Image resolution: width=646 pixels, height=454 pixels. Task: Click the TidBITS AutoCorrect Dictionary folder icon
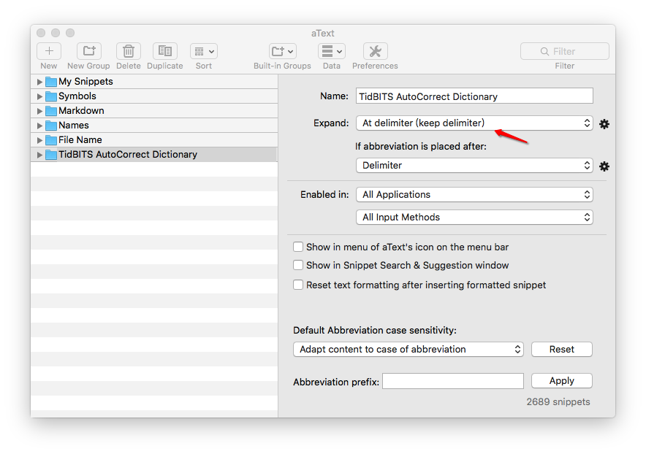[x=51, y=155]
